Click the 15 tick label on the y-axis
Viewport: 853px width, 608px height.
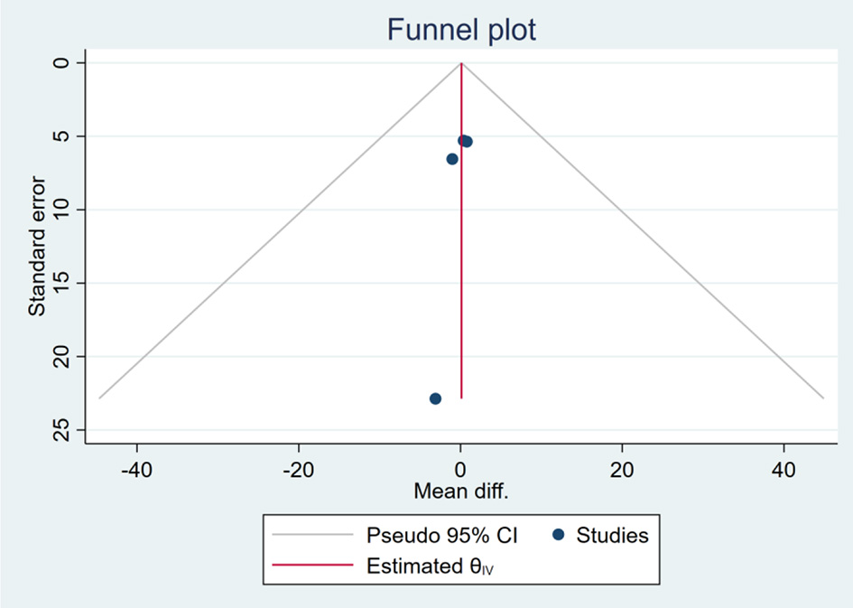(61, 284)
